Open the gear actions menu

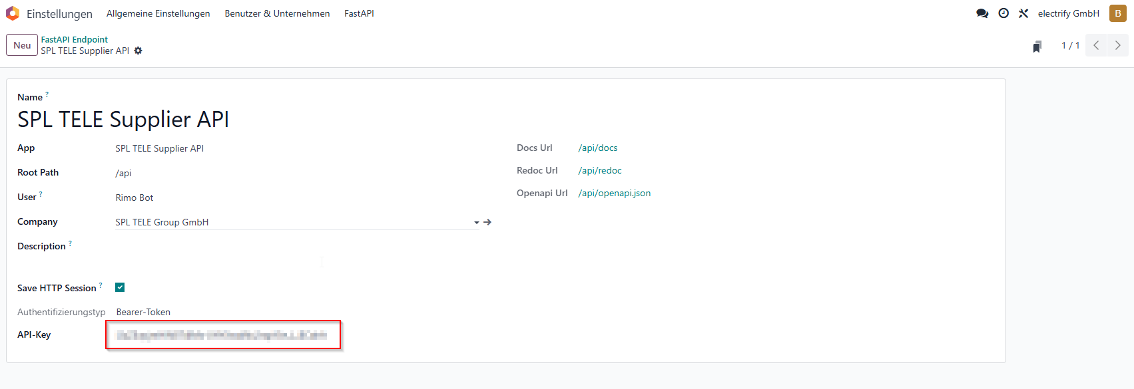138,51
